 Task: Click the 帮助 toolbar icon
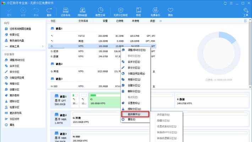[170, 12]
